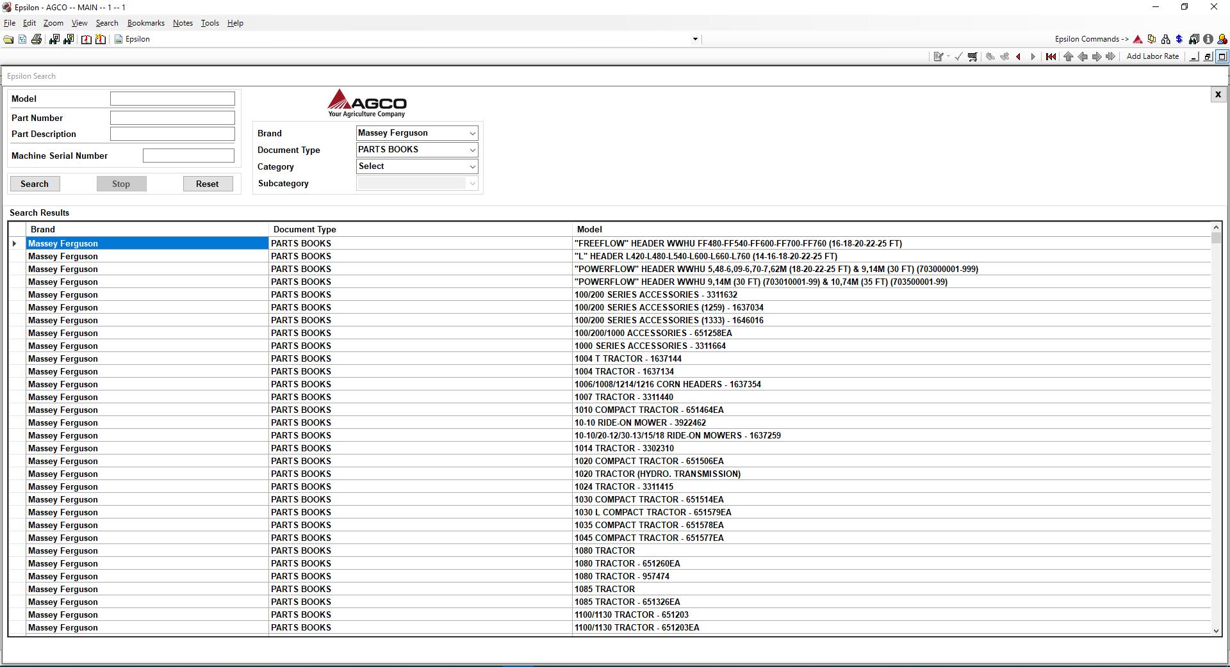The image size is (1230, 667).
Task: Click the checkmark icon in the toolbar
Action: click(x=958, y=56)
